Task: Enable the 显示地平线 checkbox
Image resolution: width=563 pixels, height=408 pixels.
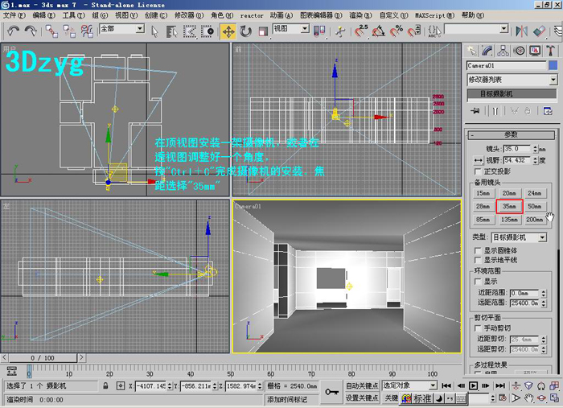Action: tap(478, 260)
